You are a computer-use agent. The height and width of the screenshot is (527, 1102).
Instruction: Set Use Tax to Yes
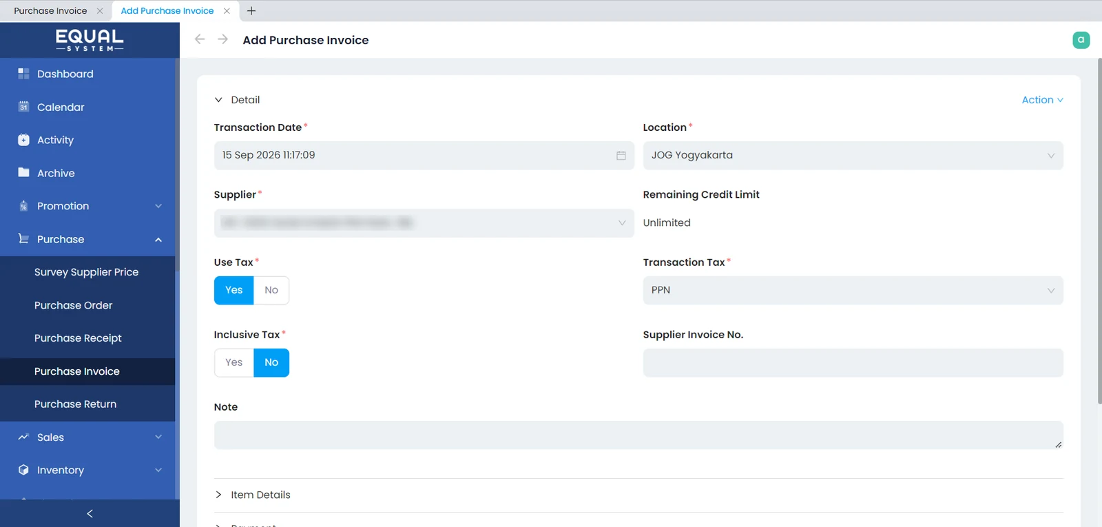pyautogui.click(x=234, y=290)
